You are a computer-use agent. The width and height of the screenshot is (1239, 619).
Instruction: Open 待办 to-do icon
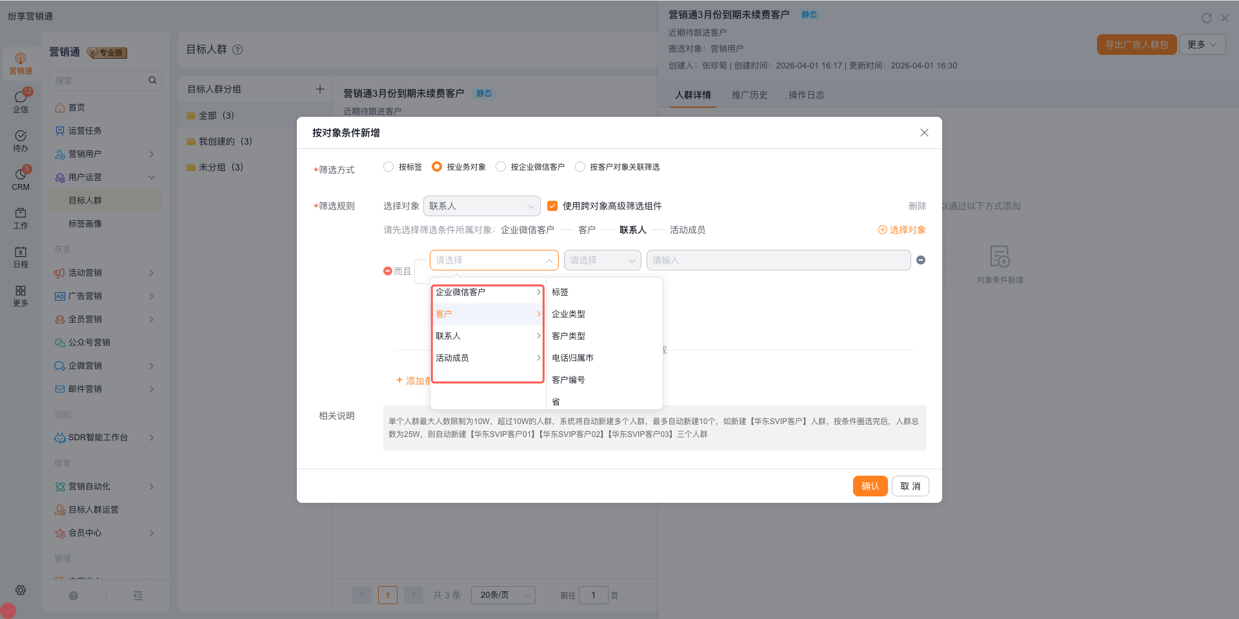click(21, 140)
